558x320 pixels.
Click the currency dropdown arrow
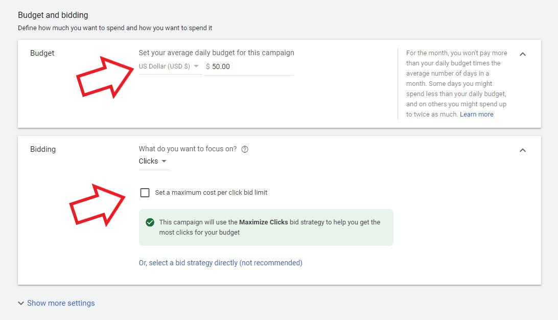tap(197, 66)
